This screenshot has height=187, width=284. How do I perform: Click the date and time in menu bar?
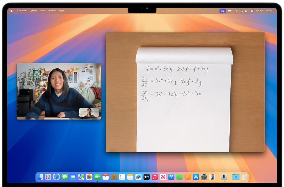[265, 11]
